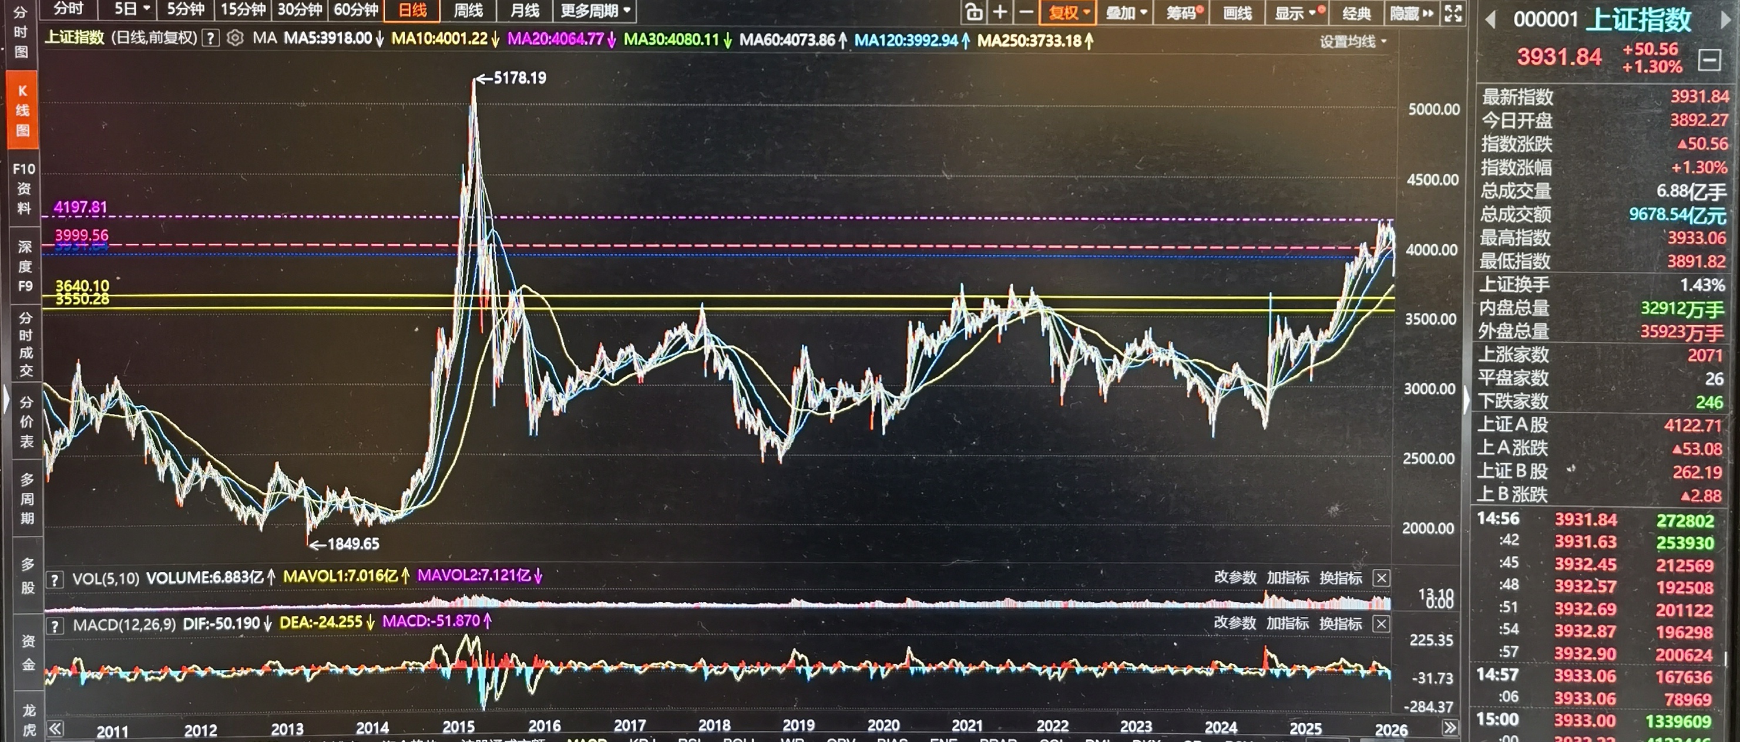Image resolution: width=1740 pixels, height=742 pixels.
Task: Toggle the 画线 drawing tools
Action: [x=1238, y=13]
